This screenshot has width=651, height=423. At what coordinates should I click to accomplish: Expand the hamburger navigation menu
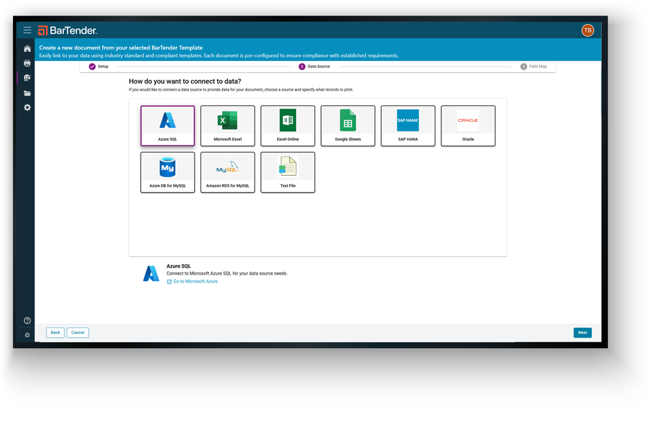27,30
